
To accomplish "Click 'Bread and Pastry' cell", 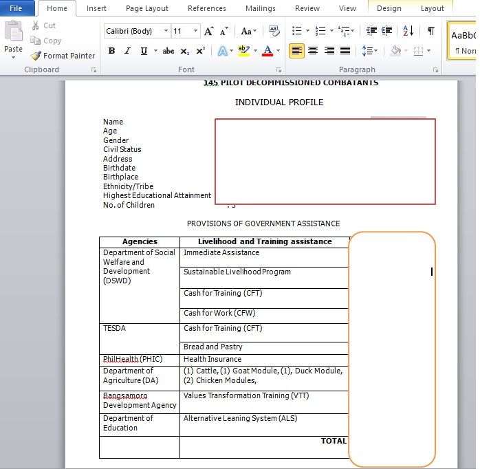I will click(265, 347).
